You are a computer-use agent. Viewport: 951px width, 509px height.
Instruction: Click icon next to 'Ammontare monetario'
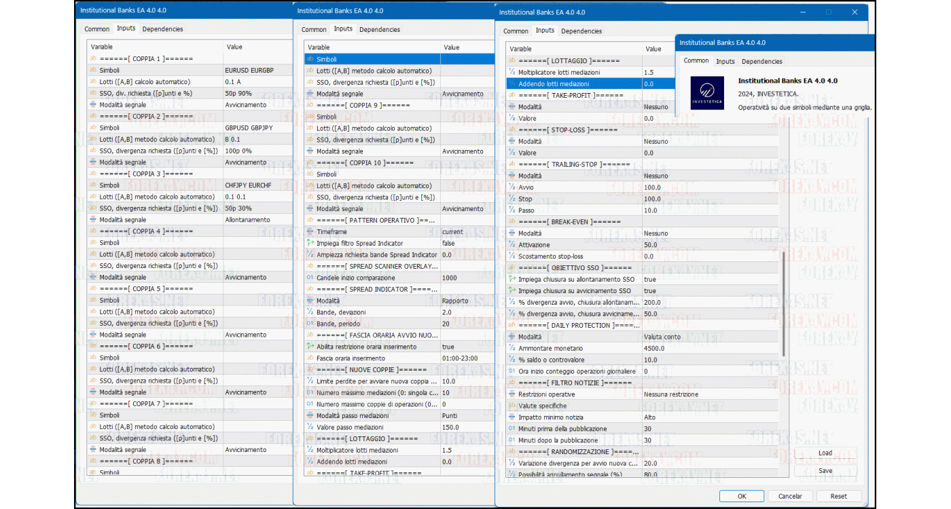(512, 348)
